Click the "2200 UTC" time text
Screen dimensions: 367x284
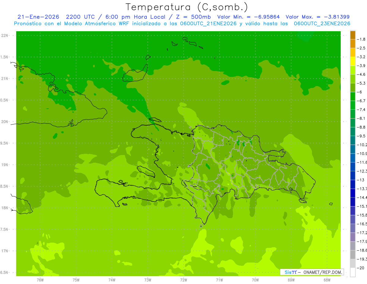click(x=81, y=17)
